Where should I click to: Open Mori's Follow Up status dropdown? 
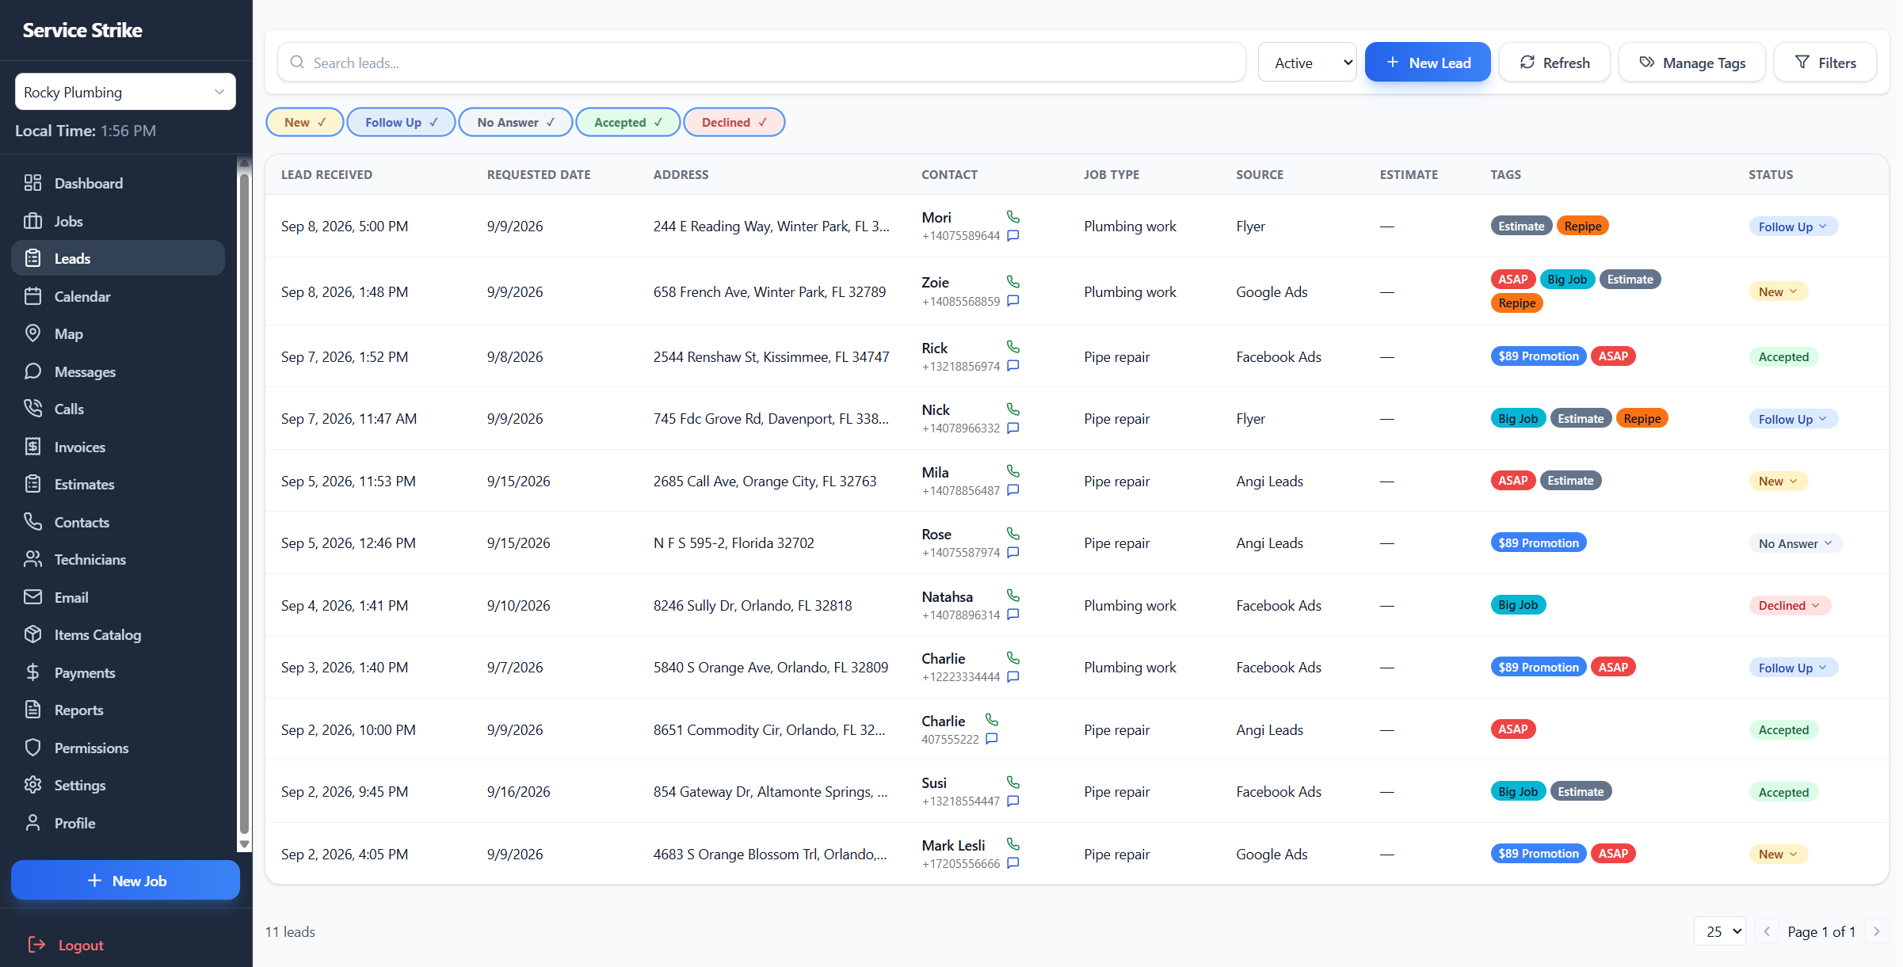click(1793, 227)
